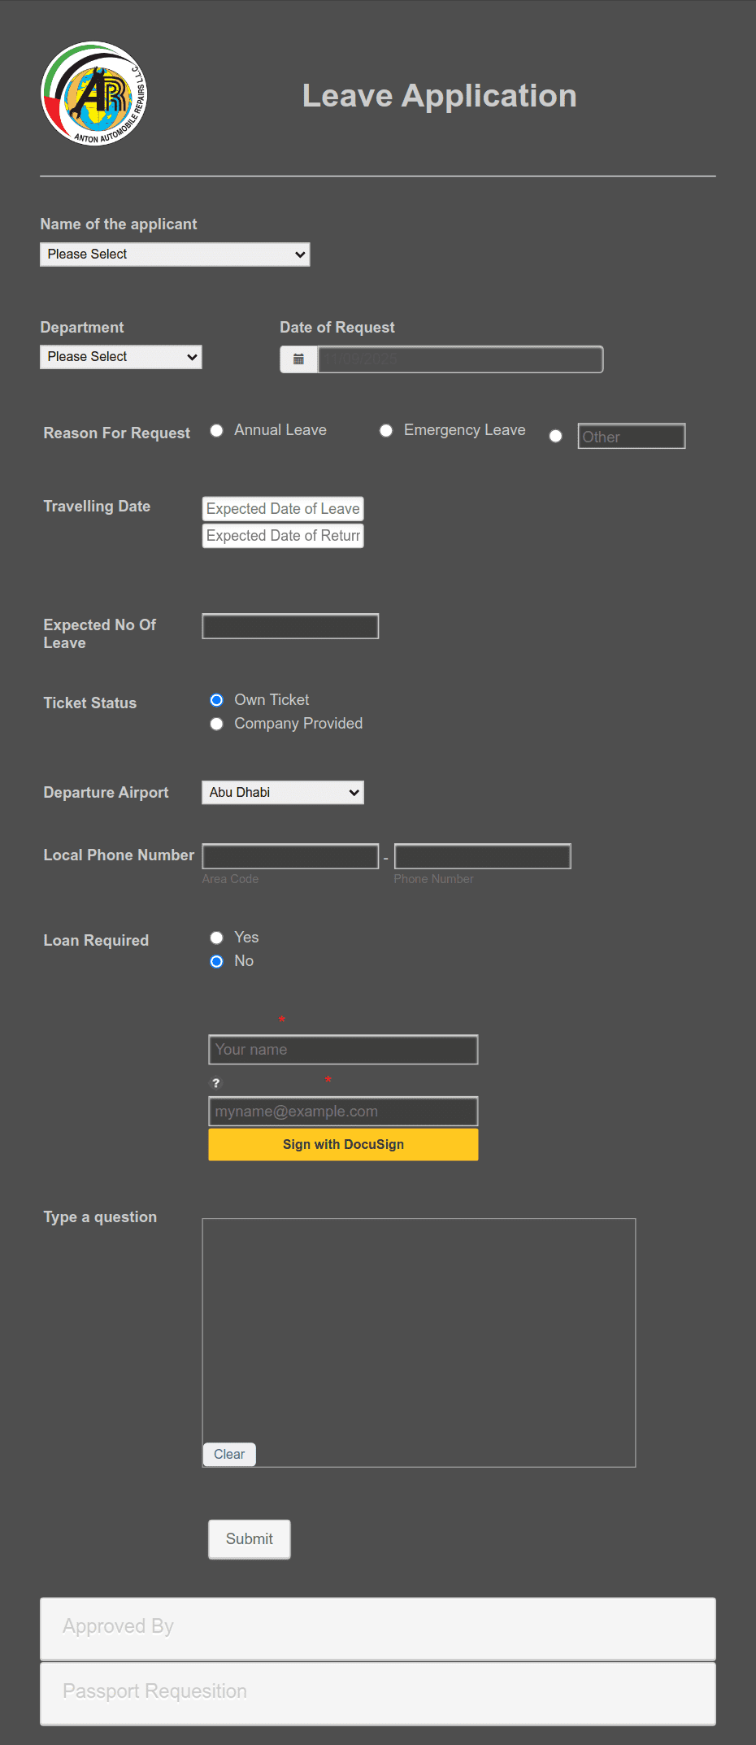Click the Anton Automobile Repairs logo
Image resolution: width=756 pixels, height=1745 pixels.
(94, 94)
